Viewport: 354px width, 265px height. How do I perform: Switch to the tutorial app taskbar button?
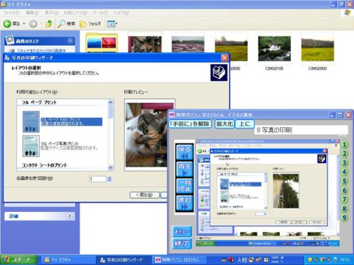click(x=178, y=260)
